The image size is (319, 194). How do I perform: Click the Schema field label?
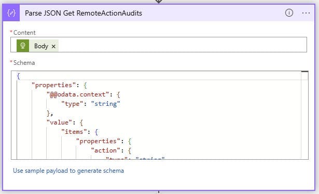pyautogui.click(x=24, y=63)
